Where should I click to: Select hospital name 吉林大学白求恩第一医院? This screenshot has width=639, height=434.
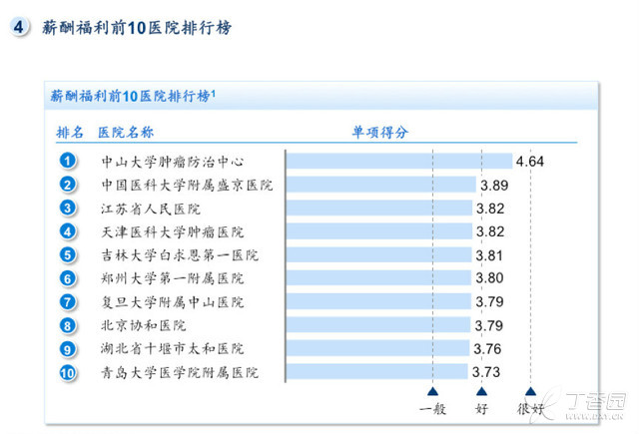(x=180, y=255)
